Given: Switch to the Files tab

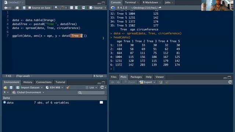Looking at the screenshot, I should [x=113, y=77].
